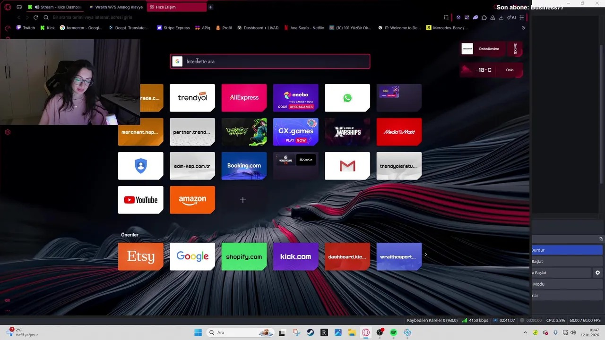605x340 pixels.
Task: Select the Hızlı Erişim tab
Action: (x=176, y=7)
